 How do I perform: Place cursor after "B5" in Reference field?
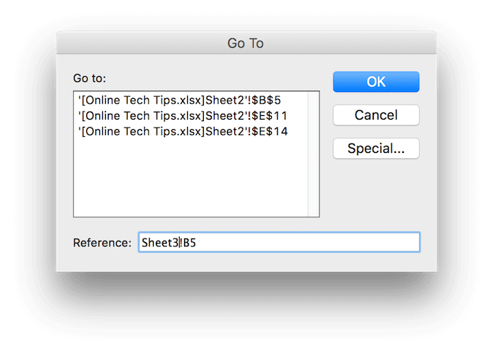tap(198, 242)
